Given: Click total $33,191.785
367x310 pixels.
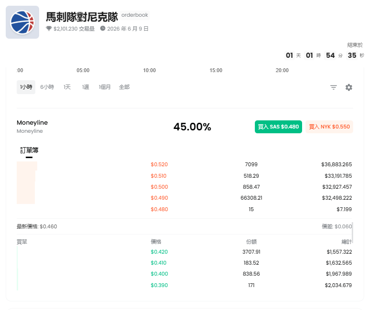Looking at the screenshot, I should pyautogui.click(x=338, y=176).
